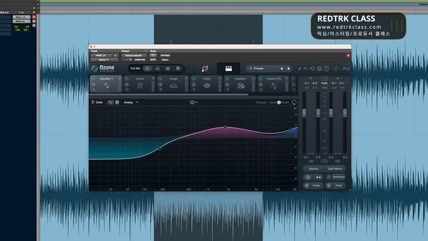Toggle the Dither power button

(329, 185)
